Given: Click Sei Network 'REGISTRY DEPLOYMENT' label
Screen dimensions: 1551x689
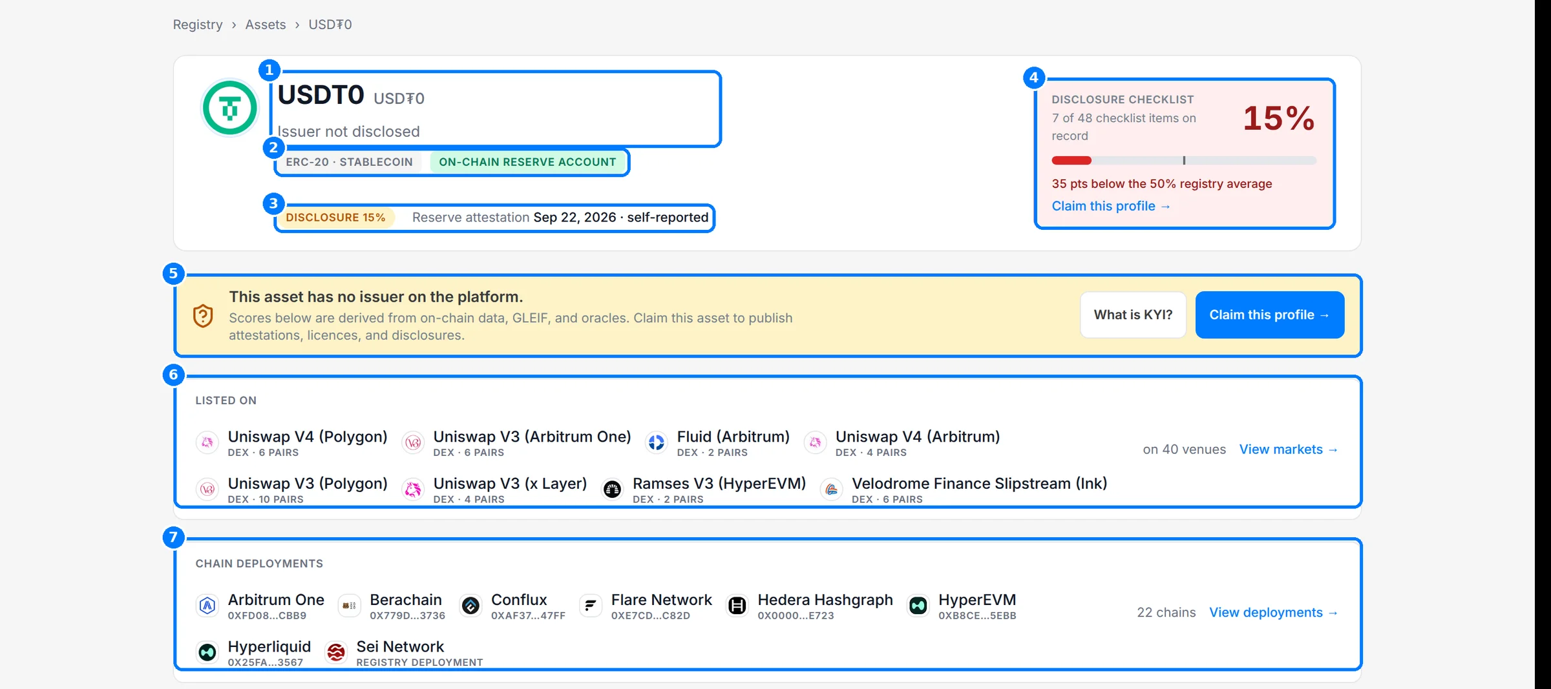Looking at the screenshot, I should click(x=419, y=663).
